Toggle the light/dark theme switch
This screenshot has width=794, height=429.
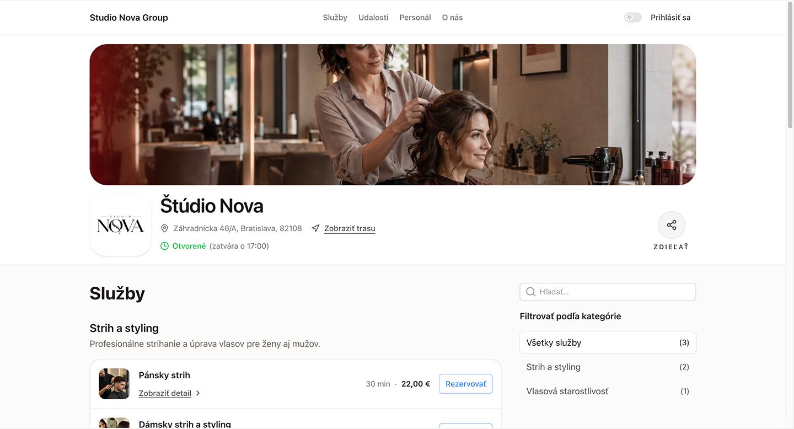633,18
